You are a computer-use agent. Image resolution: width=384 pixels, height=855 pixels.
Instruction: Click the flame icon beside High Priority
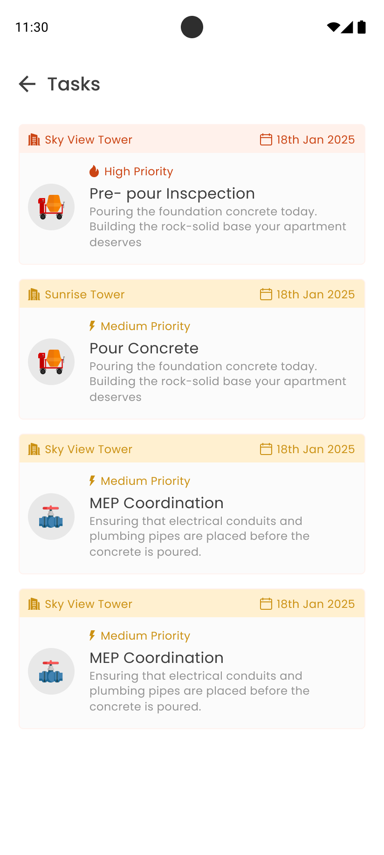coord(94,172)
